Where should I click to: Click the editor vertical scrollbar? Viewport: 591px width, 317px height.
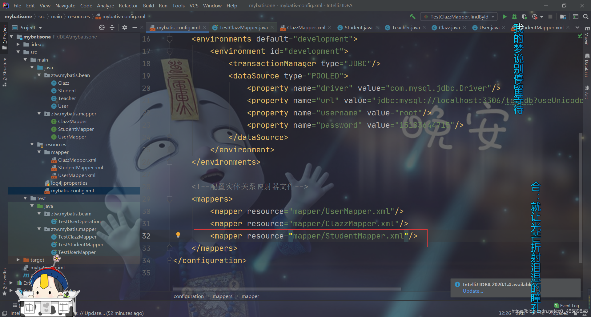[581, 197]
